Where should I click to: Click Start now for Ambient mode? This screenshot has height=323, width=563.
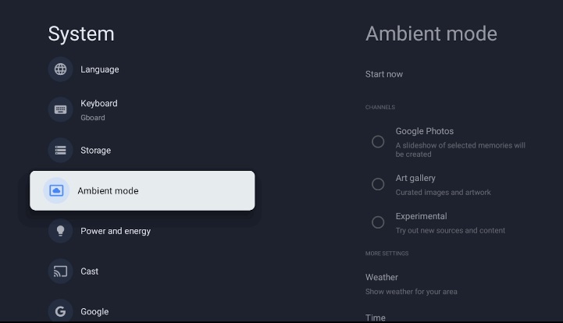pos(384,74)
